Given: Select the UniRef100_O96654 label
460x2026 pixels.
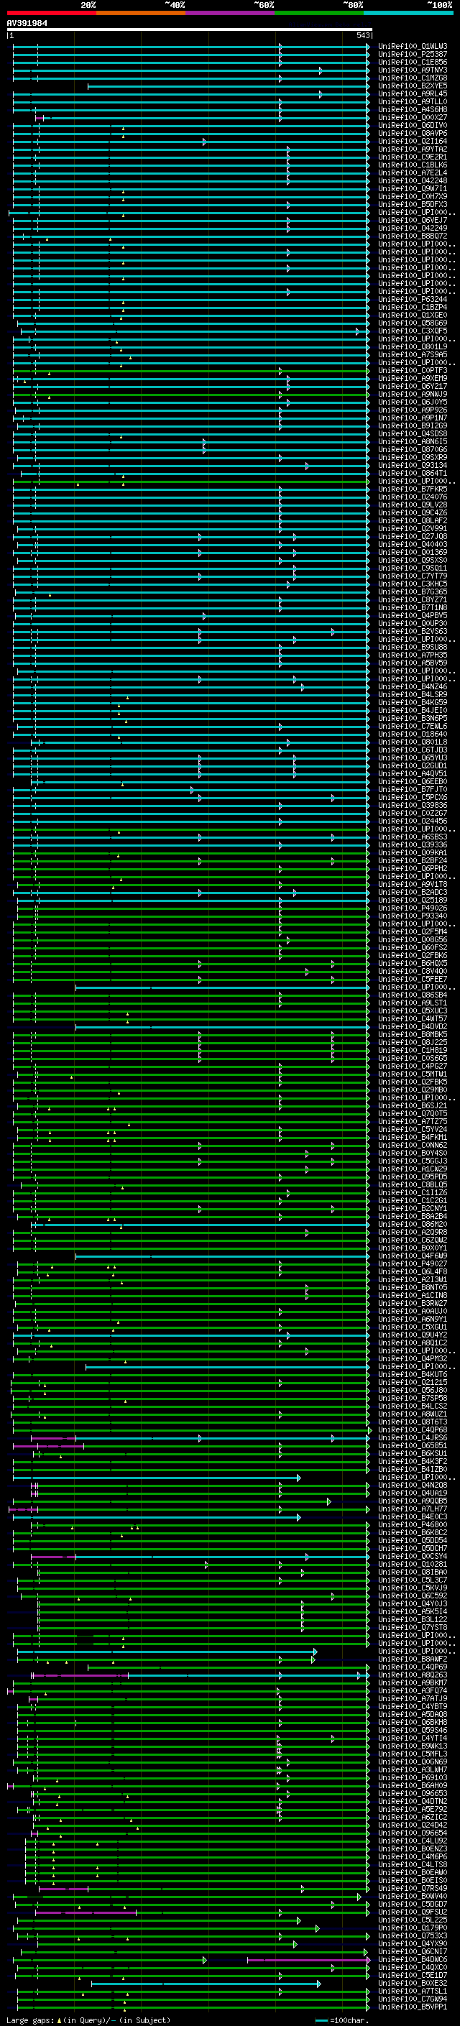Looking at the screenshot, I should [x=412, y=1833].
